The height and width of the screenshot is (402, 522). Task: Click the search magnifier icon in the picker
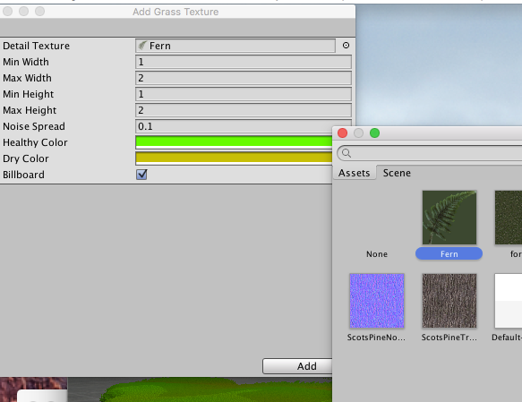click(x=347, y=153)
